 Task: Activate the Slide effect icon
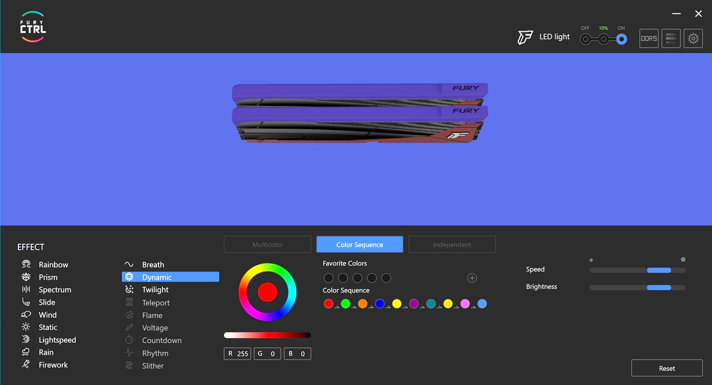26,302
